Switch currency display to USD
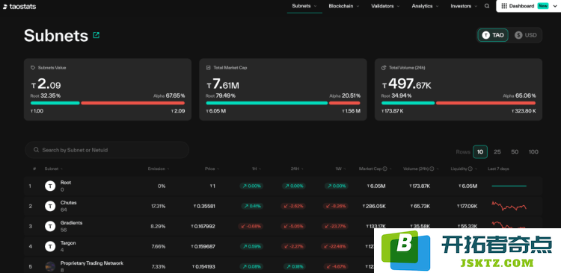 click(526, 35)
